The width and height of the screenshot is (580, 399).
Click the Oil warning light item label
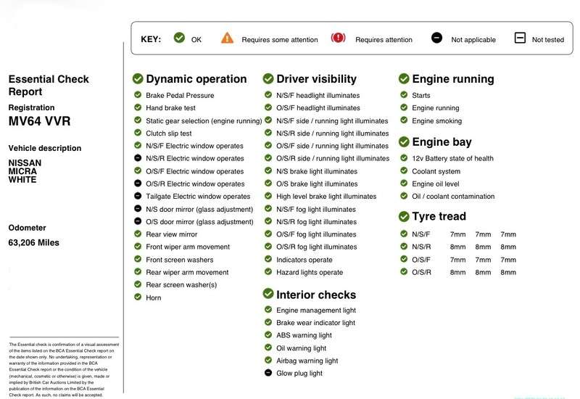click(x=301, y=348)
